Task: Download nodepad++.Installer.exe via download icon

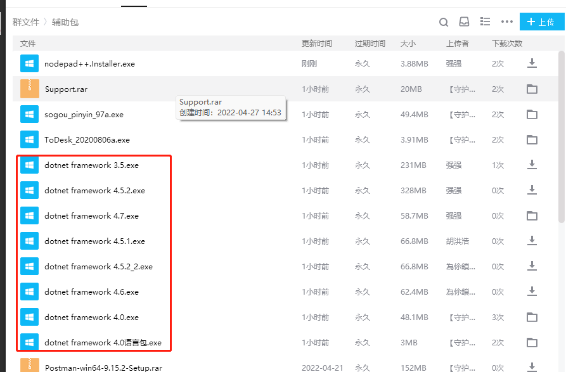Action: pos(532,63)
